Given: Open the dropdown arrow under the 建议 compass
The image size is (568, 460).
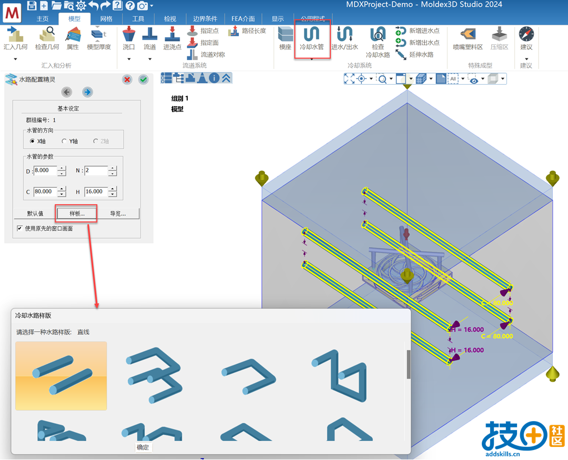Looking at the screenshot, I should point(526,59).
